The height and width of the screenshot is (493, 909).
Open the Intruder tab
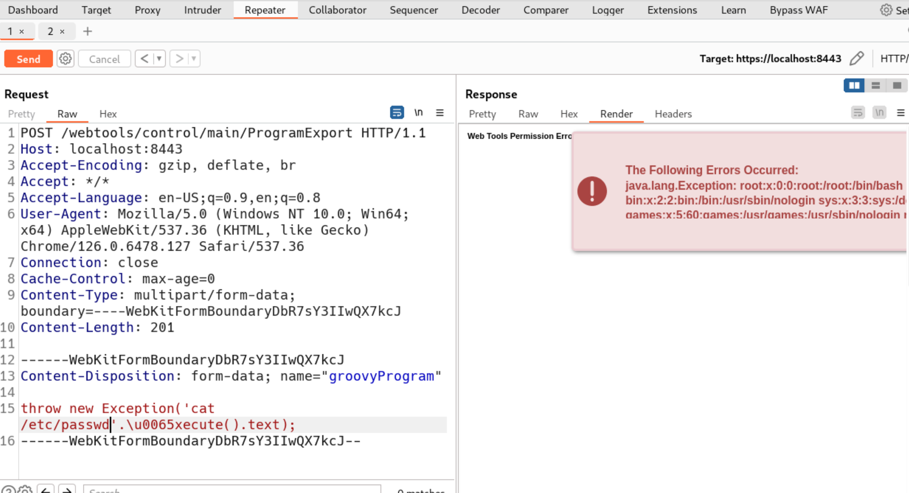tap(202, 10)
